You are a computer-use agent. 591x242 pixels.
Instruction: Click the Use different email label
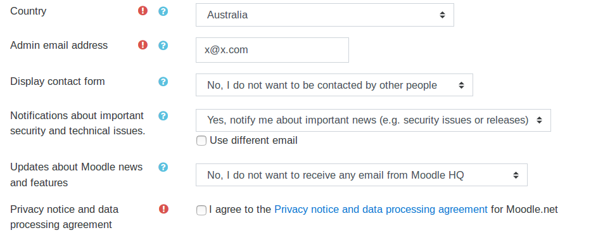pos(253,140)
